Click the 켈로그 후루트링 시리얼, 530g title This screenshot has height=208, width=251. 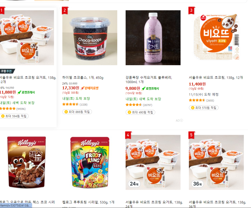(x=88, y=202)
